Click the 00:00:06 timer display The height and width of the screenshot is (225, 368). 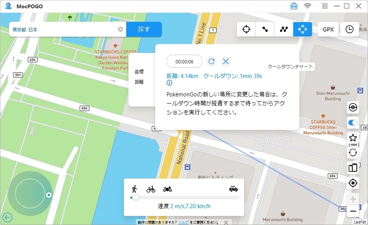tap(184, 61)
